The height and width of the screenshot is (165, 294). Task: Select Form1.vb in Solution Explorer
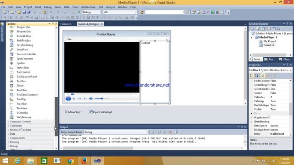pos(269,45)
